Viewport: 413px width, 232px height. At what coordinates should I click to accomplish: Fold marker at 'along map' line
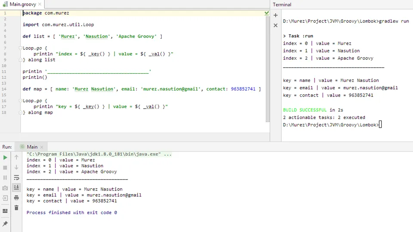[21, 112]
